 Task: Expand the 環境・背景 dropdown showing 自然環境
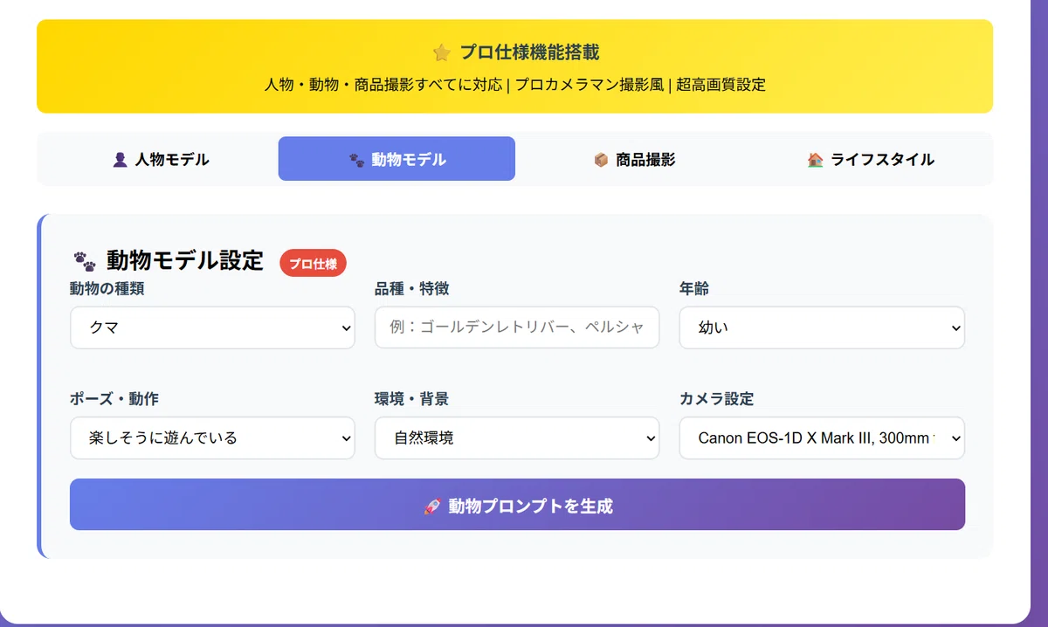pyautogui.click(x=517, y=438)
